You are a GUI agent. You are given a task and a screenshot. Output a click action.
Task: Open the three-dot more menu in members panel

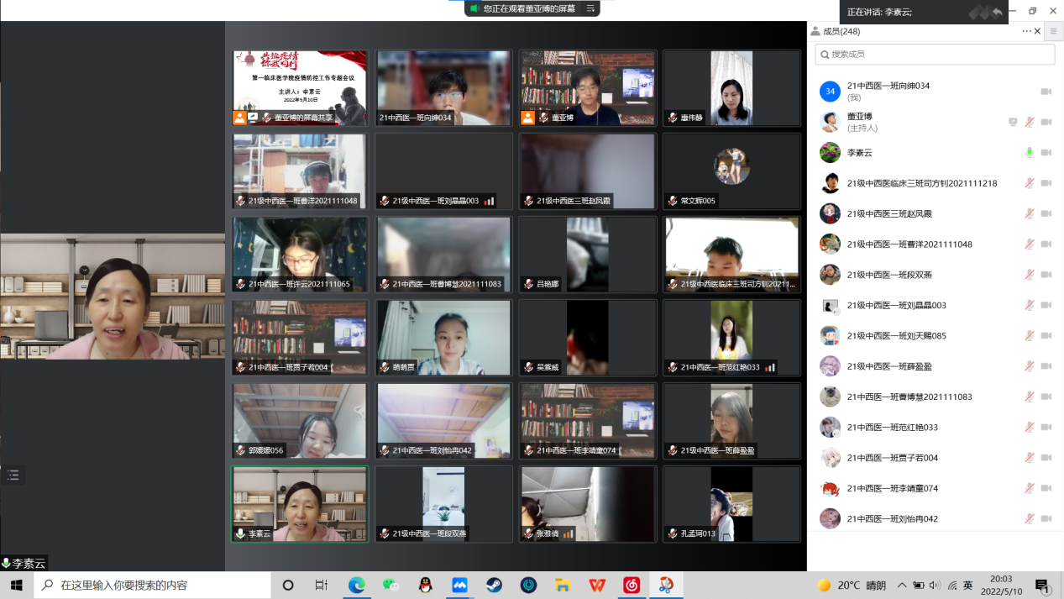tap(1026, 31)
